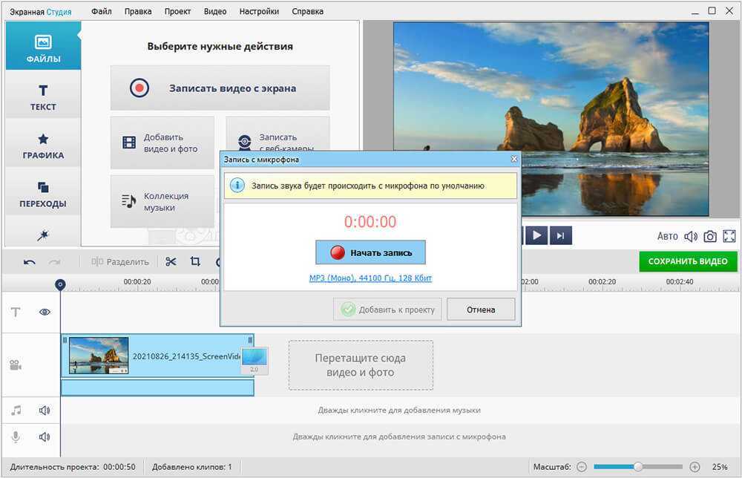Adjust the Масштаб zoom slider
This screenshot has height=478, width=742.
pos(637,467)
